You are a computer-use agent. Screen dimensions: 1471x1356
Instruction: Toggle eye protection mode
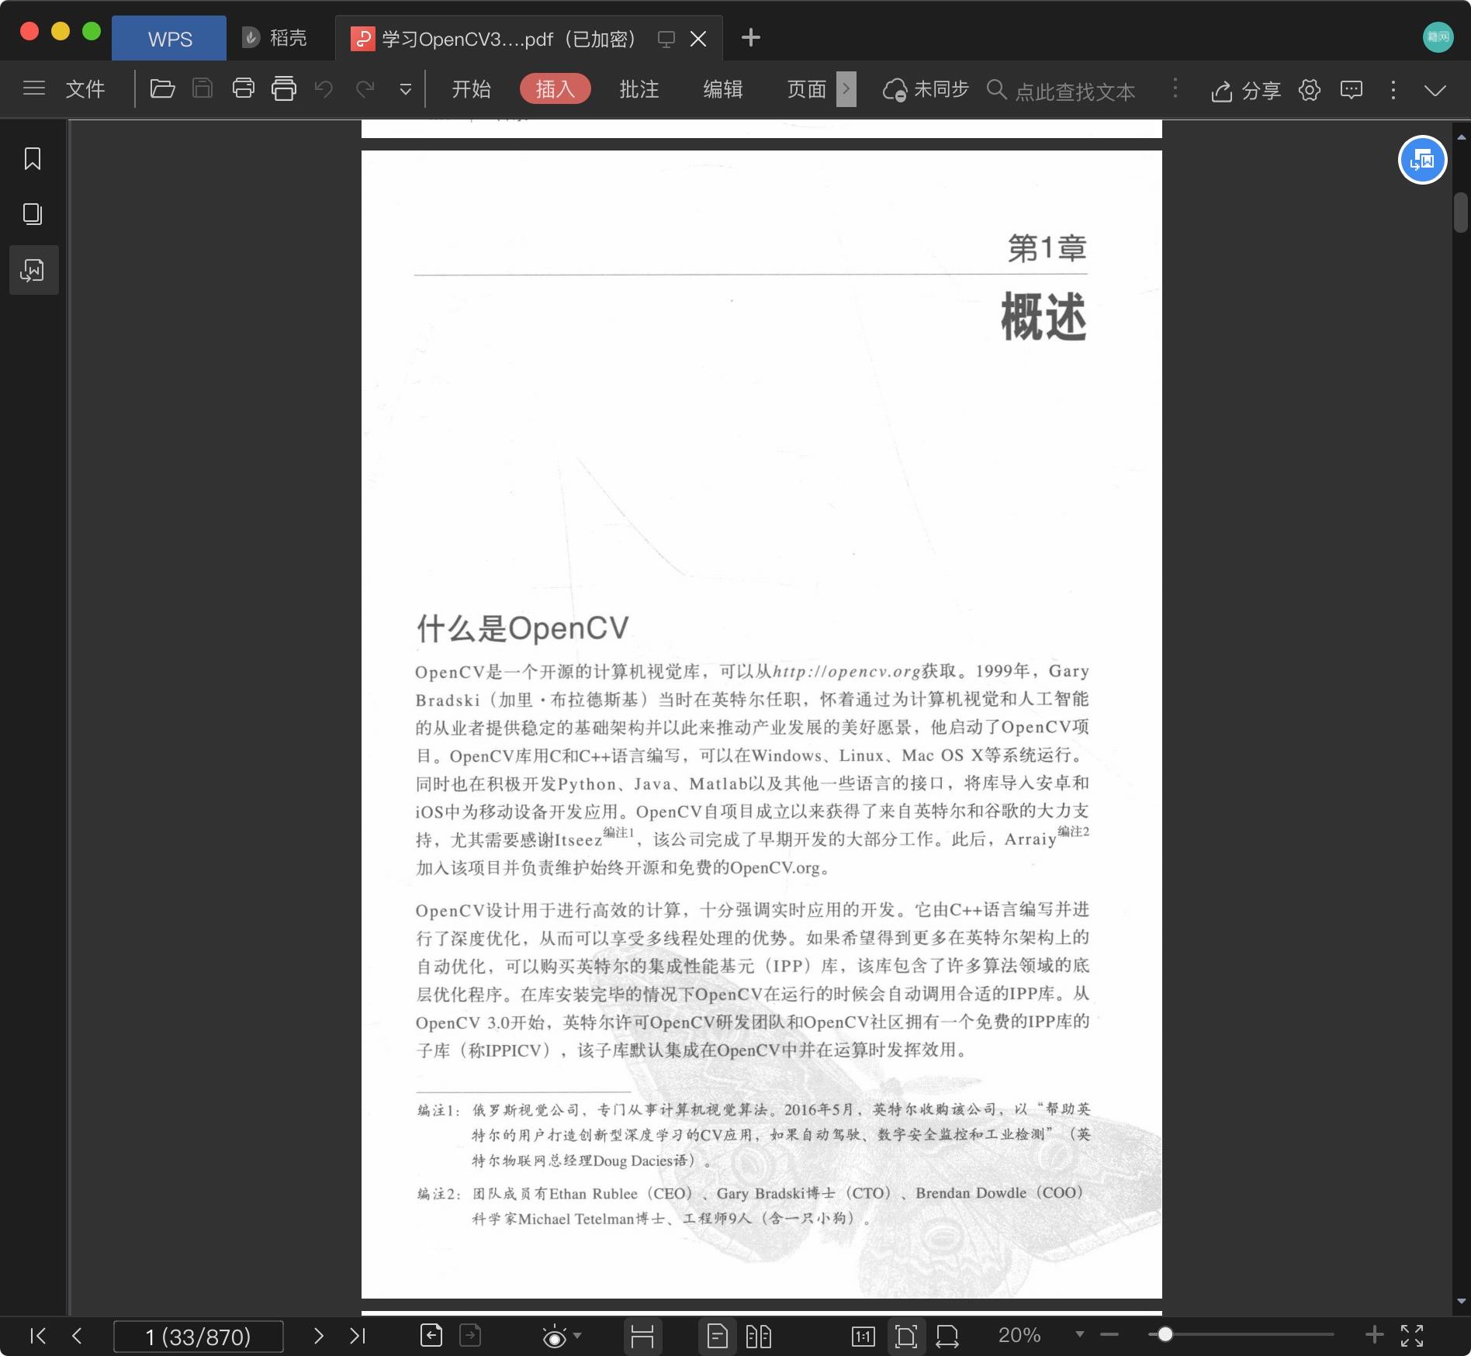point(554,1337)
